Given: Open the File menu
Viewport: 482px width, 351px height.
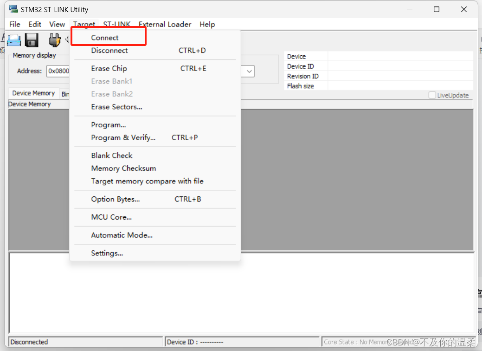Looking at the screenshot, I should pyautogui.click(x=15, y=24).
